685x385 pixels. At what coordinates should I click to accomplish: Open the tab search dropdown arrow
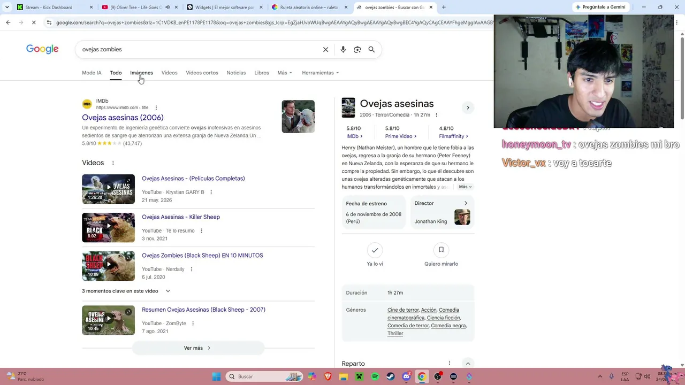point(6,7)
